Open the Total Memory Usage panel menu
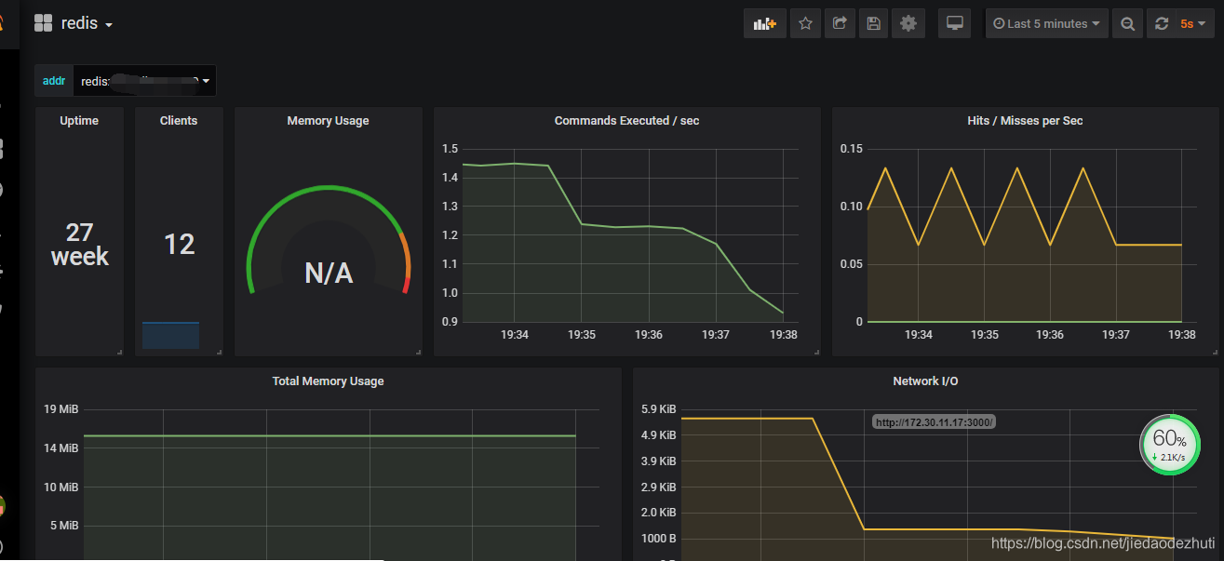 click(328, 381)
